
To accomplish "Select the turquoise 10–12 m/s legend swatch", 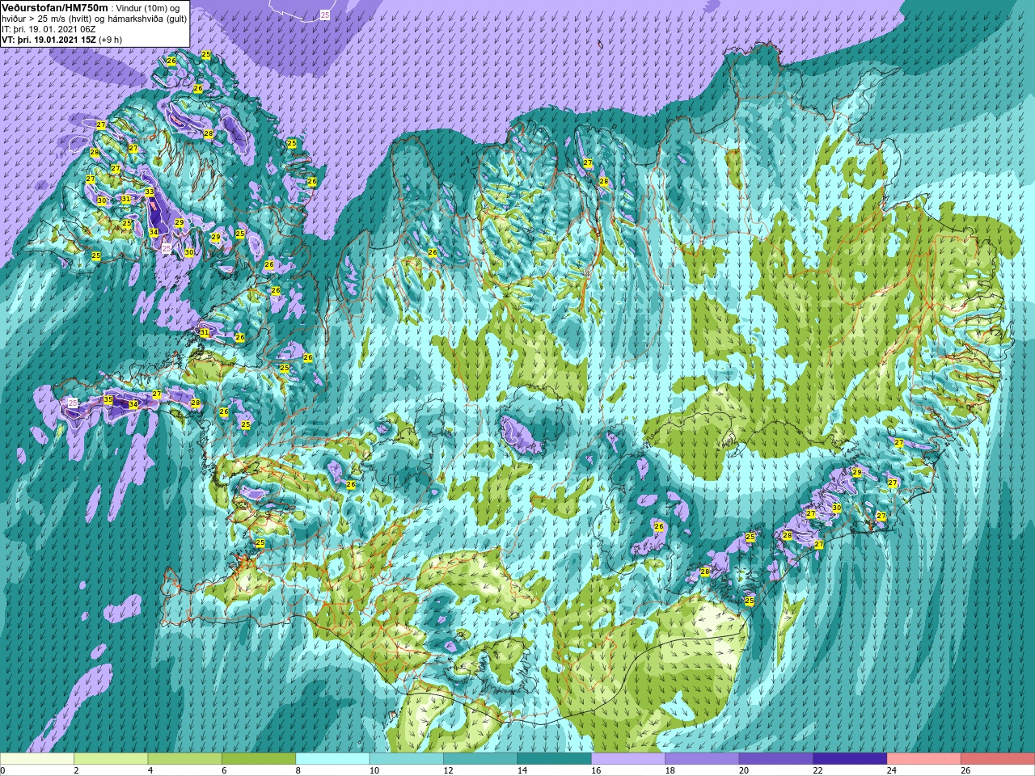I will 407,759.
